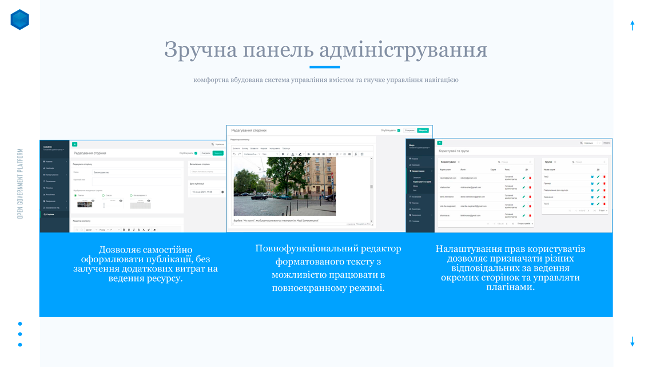Click the blue cube logo
Image resolution: width=652 pixels, height=367 pixels.
pyautogui.click(x=19, y=19)
